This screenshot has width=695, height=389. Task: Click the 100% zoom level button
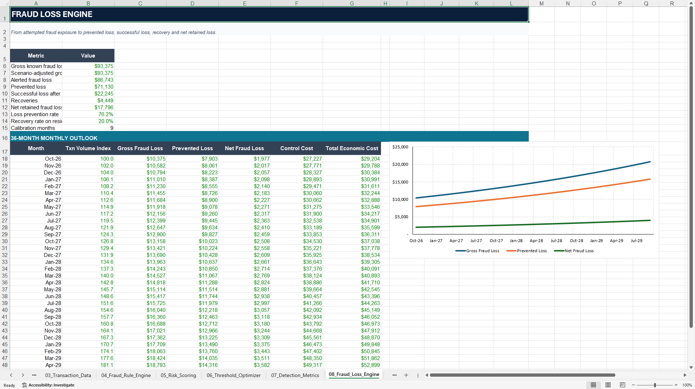pyautogui.click(x=687, y=385)
